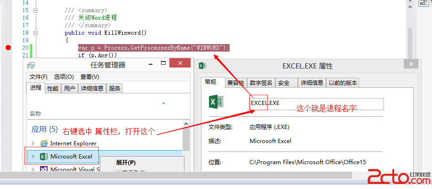Click the 应用程序 (.EXE) file type value
This screenshot has height=189, width=432.
270,127
